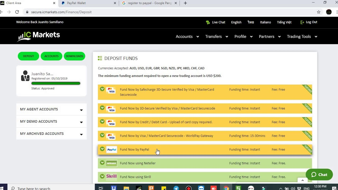Viewport: 338px width, 190px height.
Task: Switch language to Italiano
Action: pyautogui.click(x=265, y=22)
